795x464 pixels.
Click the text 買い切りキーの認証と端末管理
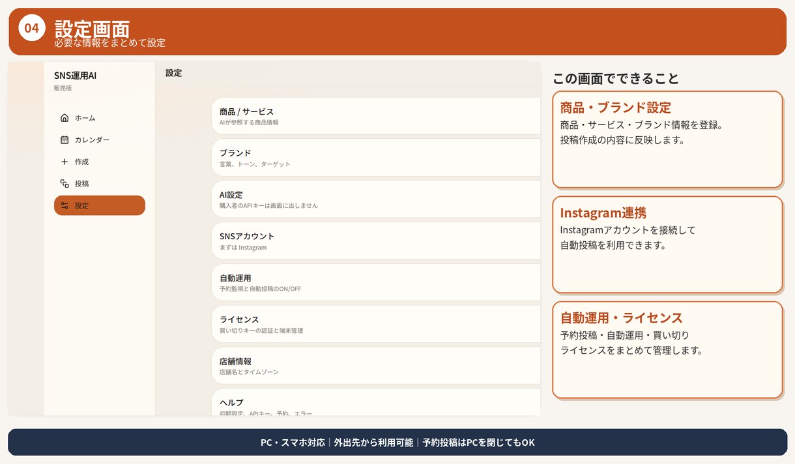tap(261, 331)
